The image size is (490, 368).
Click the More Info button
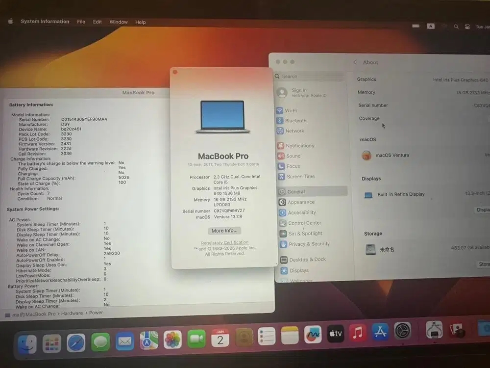pos(224,231)
